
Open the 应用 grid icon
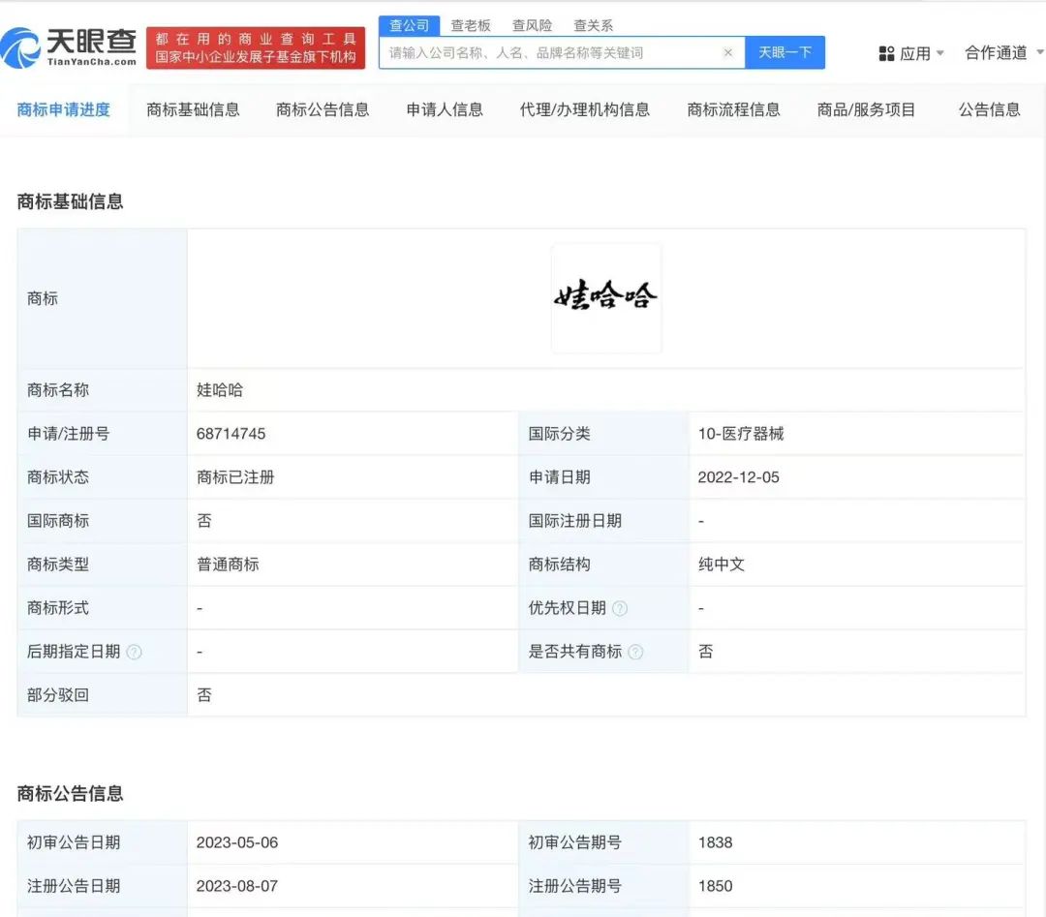pos(886,53)
